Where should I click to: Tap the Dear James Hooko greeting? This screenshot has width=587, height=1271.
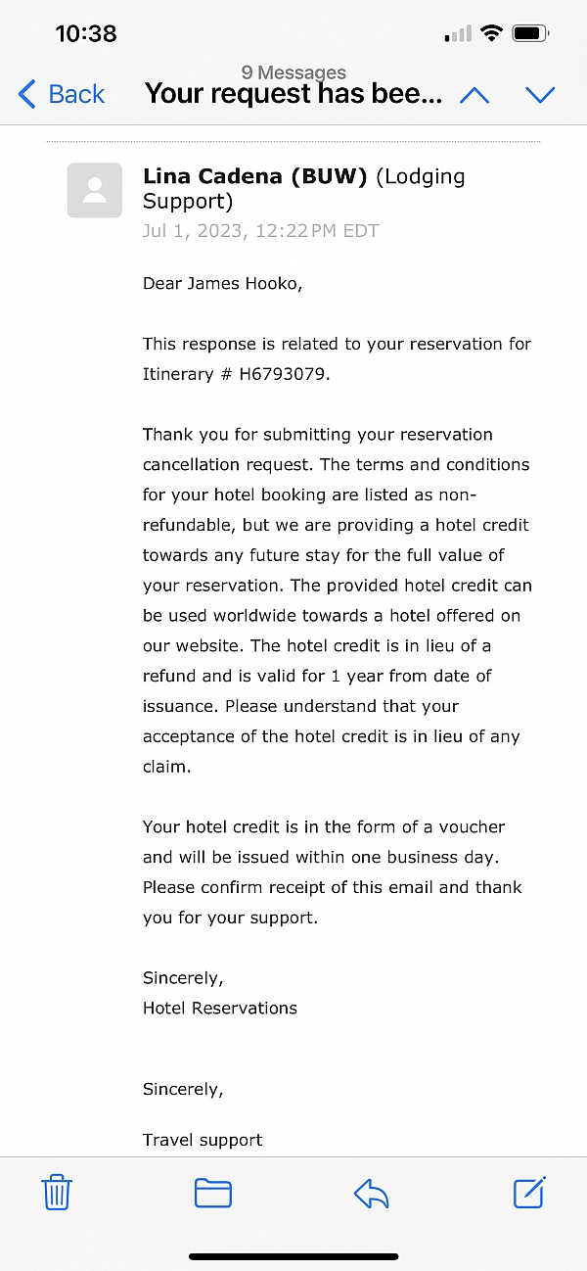coord(223,284)
